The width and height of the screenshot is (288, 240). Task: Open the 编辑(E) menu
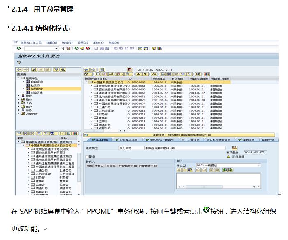(52, 43)
